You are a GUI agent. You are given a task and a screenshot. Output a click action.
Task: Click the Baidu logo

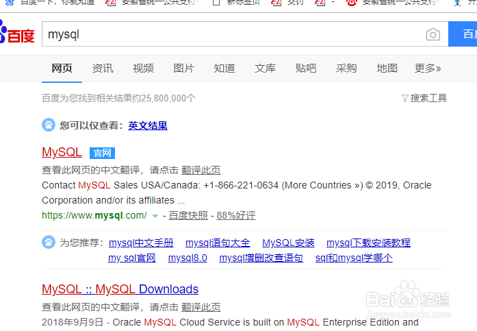coord(17,32)
